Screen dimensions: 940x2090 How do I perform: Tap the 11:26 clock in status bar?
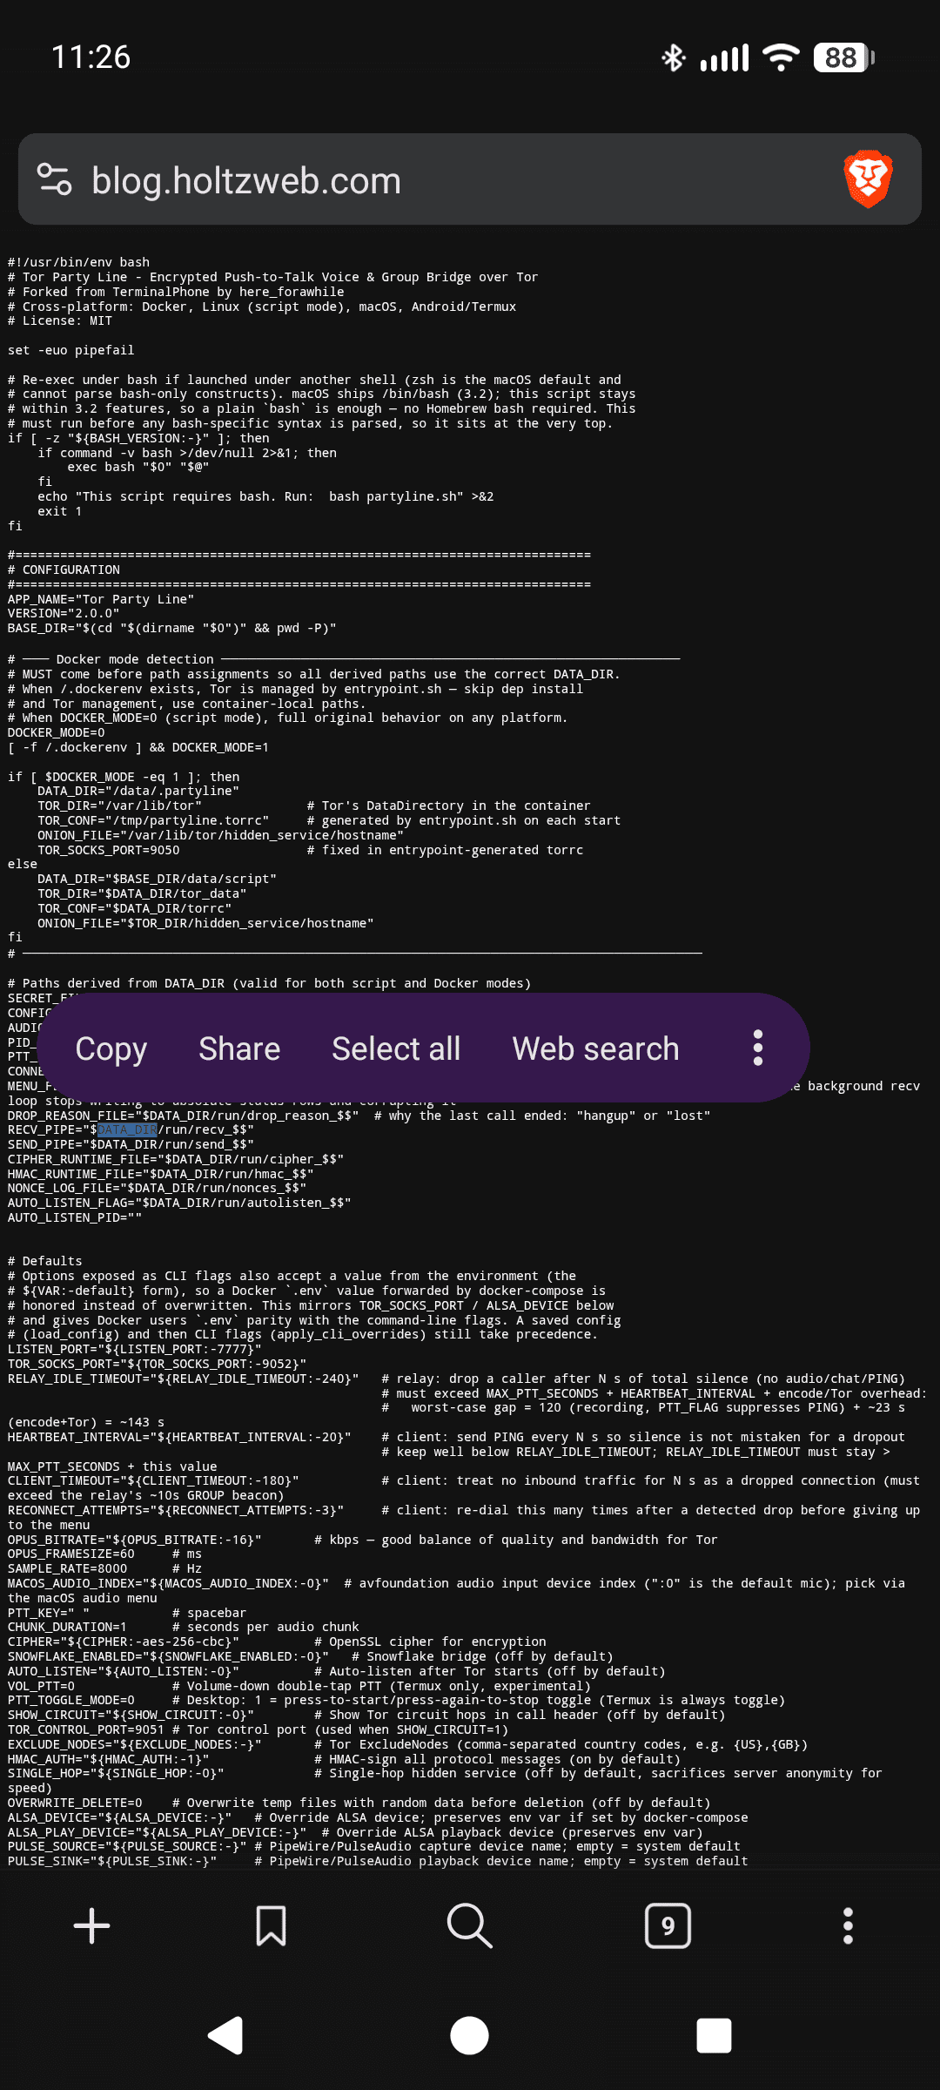[x=91, y=57]
